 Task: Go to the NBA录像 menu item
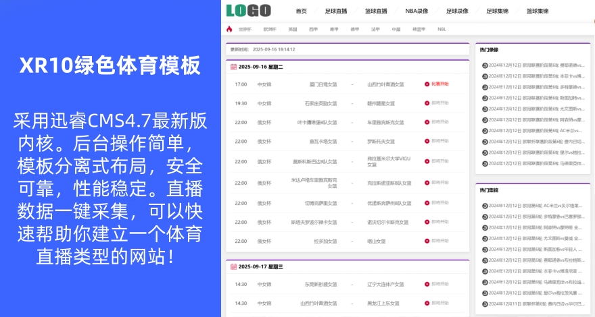(416, 11)
